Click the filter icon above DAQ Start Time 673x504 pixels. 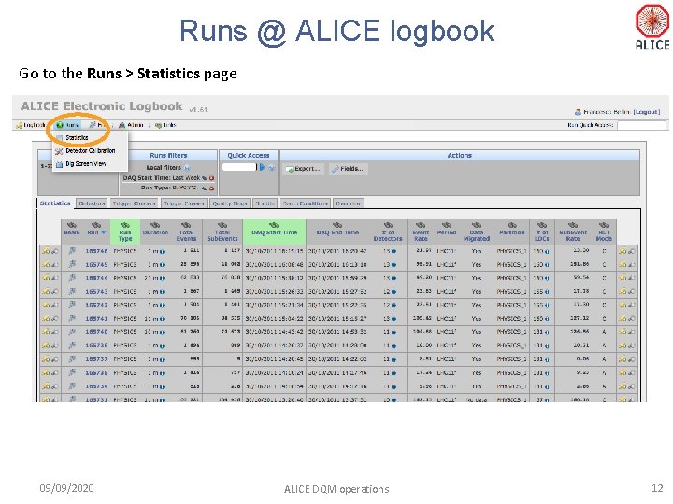pos(274,225)
